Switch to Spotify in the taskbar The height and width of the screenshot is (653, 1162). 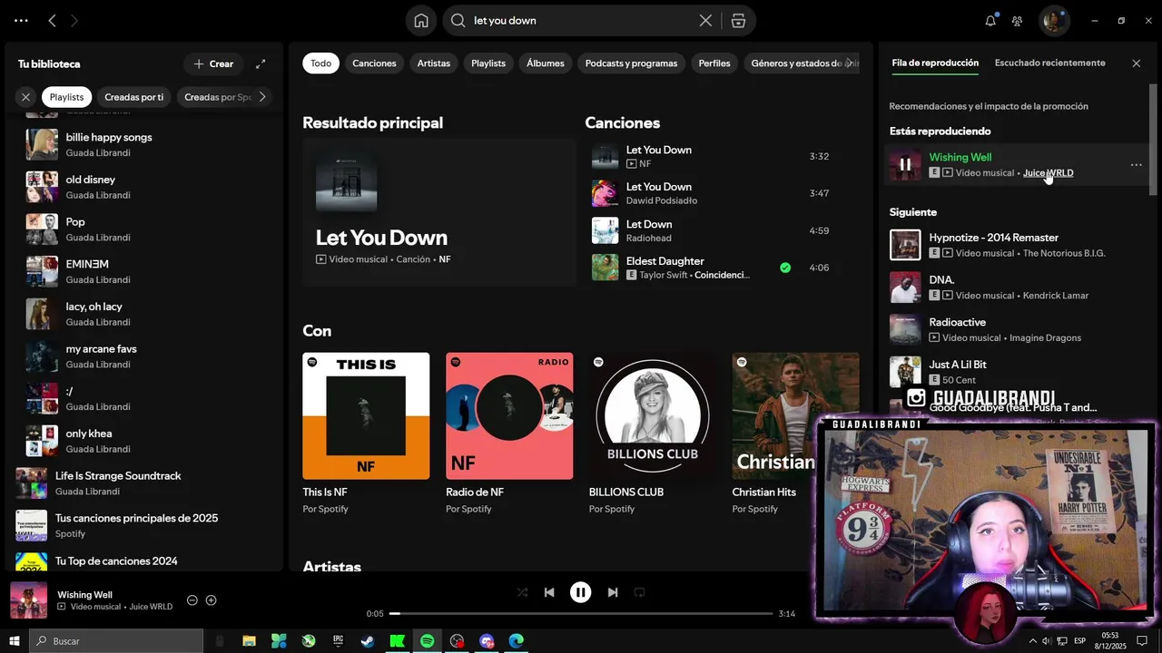(427, 641)
